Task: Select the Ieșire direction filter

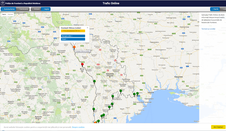Action: click(46, 9)
